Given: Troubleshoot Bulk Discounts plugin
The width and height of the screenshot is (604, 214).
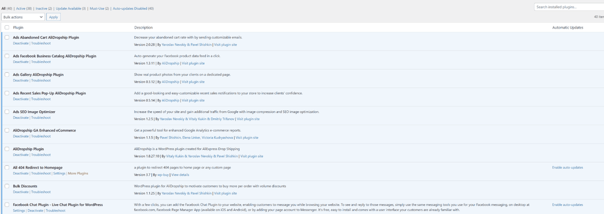Looking at the screenshot, I should (x=41, y=192).
